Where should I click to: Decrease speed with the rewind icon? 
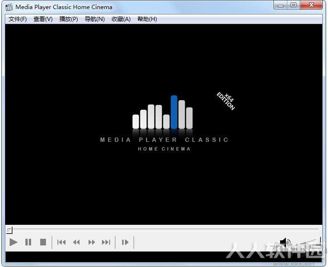(x=76, y=242)
